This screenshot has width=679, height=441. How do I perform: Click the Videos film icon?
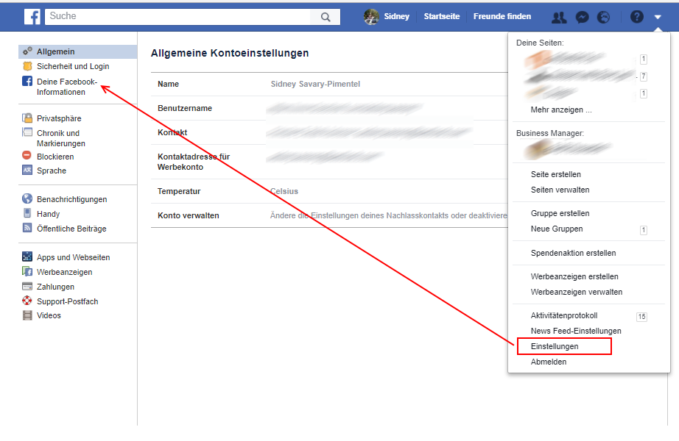(27, 315)
